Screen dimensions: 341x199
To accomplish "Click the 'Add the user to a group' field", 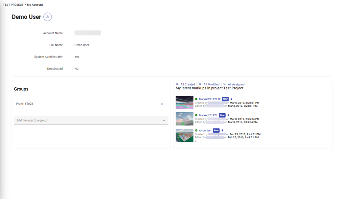I will click(x=85, y=121).
